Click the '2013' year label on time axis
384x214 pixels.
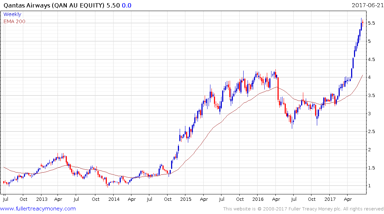coord(42,199)
